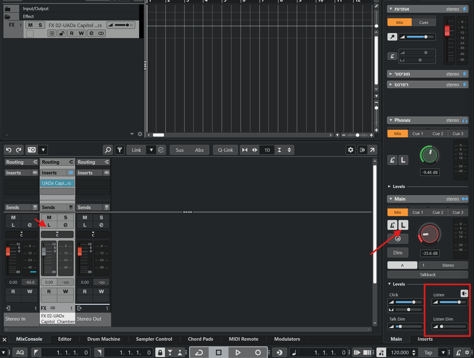Open MixConsole settings gear icon
474x358 pixels.
click(351, 150)
